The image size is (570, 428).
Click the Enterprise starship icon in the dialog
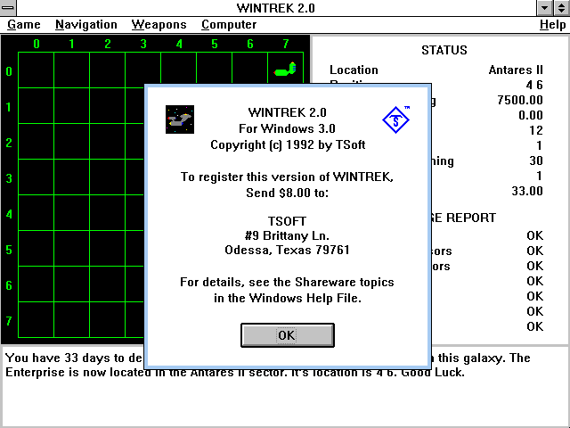tap(180, 119)
